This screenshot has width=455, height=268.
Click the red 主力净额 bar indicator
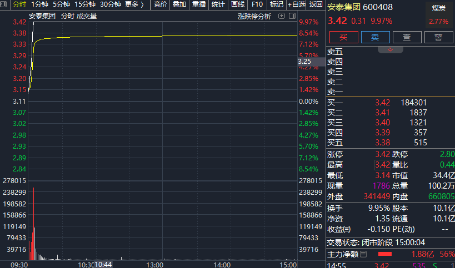point(385,254)
